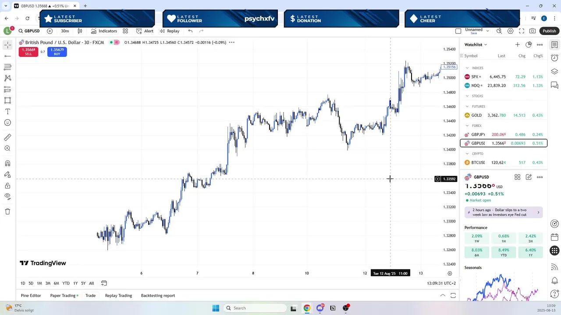Select SPX in the watchlist
This screenshot has height=315, width=561.
[x=504, y=77]
